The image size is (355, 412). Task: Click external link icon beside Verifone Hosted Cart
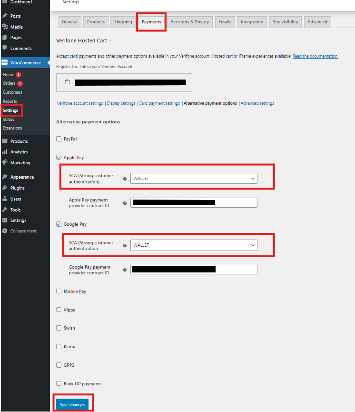coord(110,41)
